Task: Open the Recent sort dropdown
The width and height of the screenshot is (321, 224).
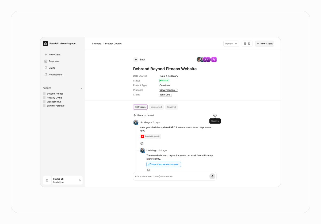Action: [231, 44]
